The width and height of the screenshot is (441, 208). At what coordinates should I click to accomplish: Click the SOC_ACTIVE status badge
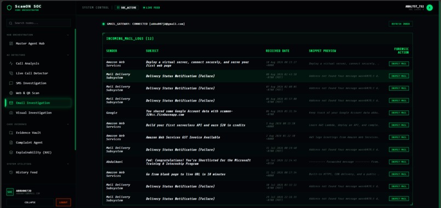(126, 8)
